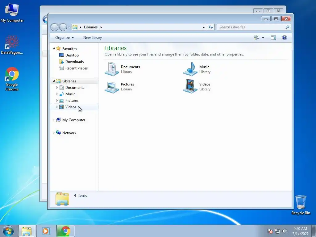Launch Windows Media Player from taskbar
This screenshot has width=316, height=237.
click(x=46, y=231)
